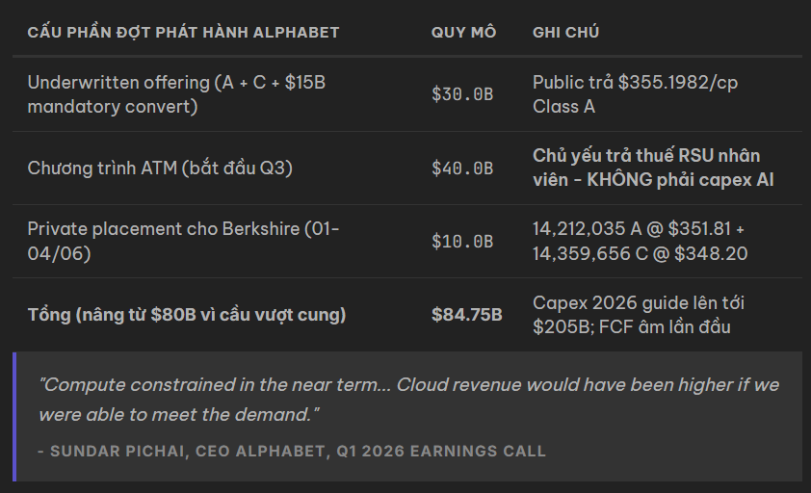811x493 pixels.
Task: Click the $10.0B amount cell
Action: 462,242
